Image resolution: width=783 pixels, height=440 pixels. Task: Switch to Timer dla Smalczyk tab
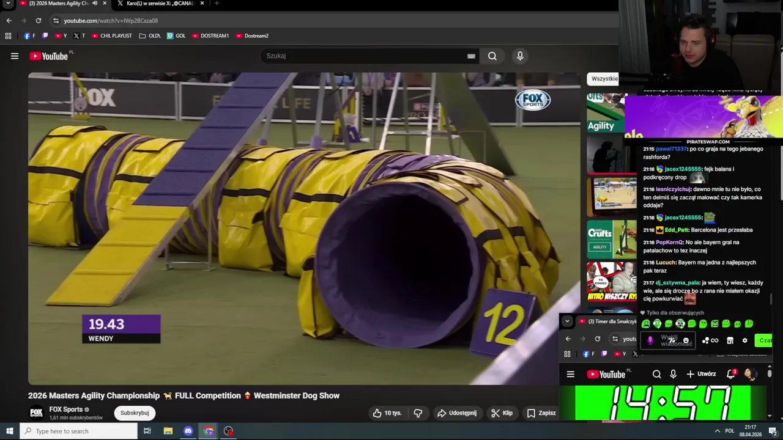pos(607,321)
